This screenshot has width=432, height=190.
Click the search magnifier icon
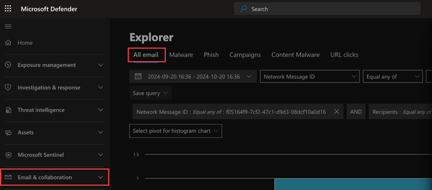coord(243,9)
